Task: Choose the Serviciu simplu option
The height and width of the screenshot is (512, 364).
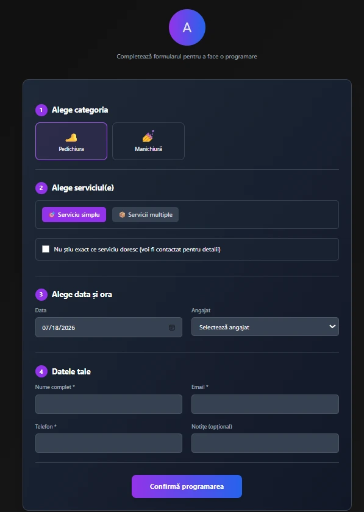Action: coord(74,214)
